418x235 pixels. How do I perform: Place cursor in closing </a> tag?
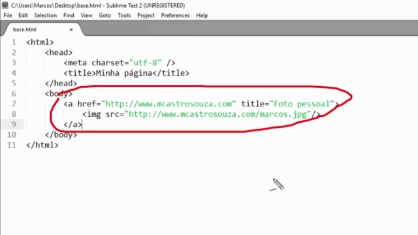(72, 125)
